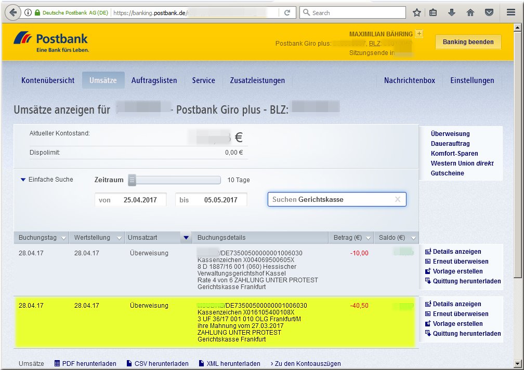Click the Vorlage erstellen icon for the -40,50 booking
Image resolution: width=524 pixels, height=370 pixels.
[428, 324]
